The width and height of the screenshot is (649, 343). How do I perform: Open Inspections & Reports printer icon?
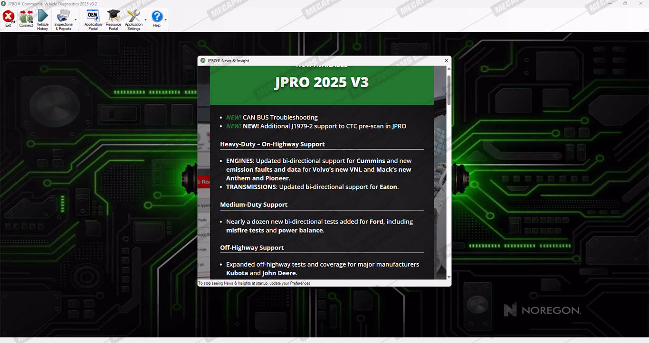pos(63,17)
